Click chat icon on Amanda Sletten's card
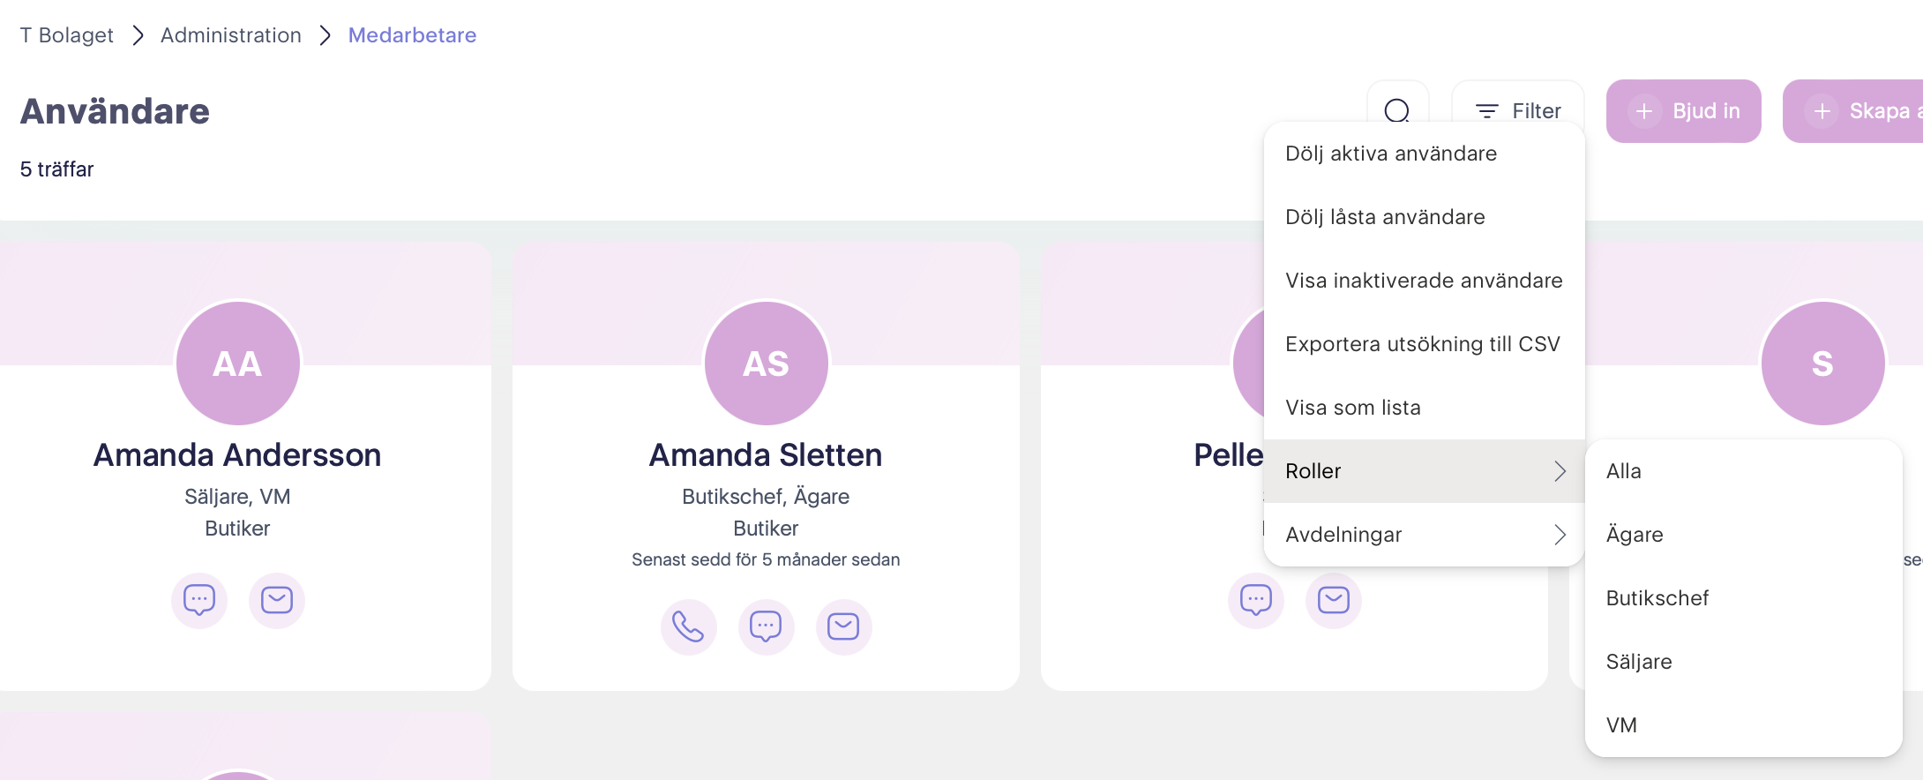Viewport: 1923px width, 780px height. tap(766, 626)
